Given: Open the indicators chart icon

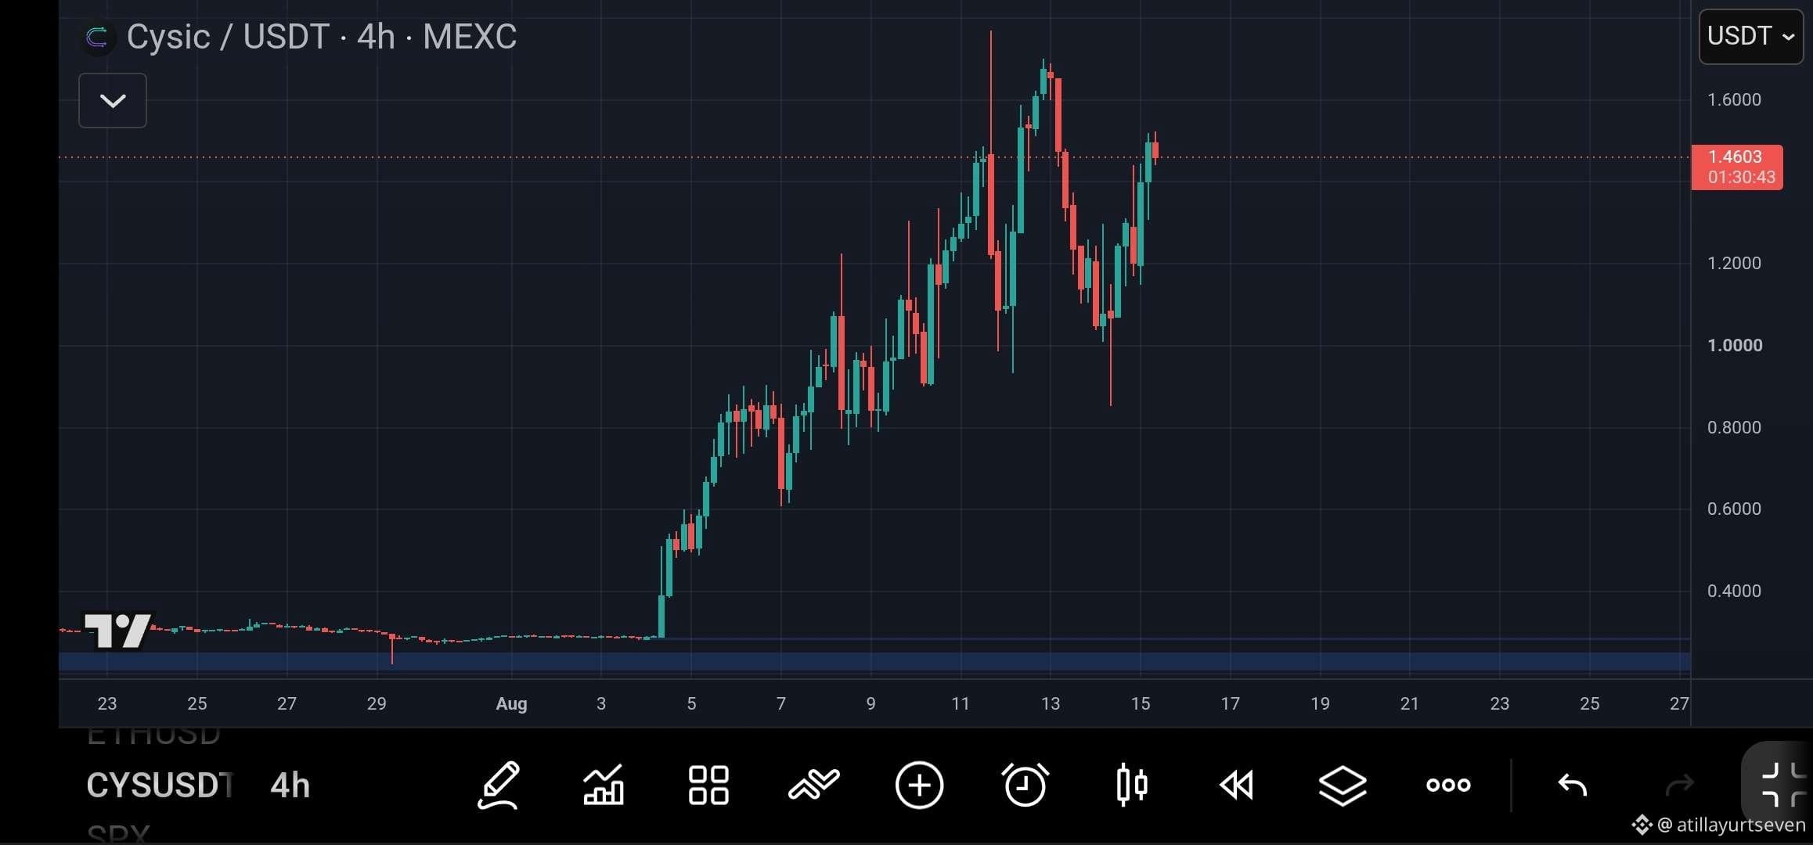Looking at the screenshot, I should (604, 785).
